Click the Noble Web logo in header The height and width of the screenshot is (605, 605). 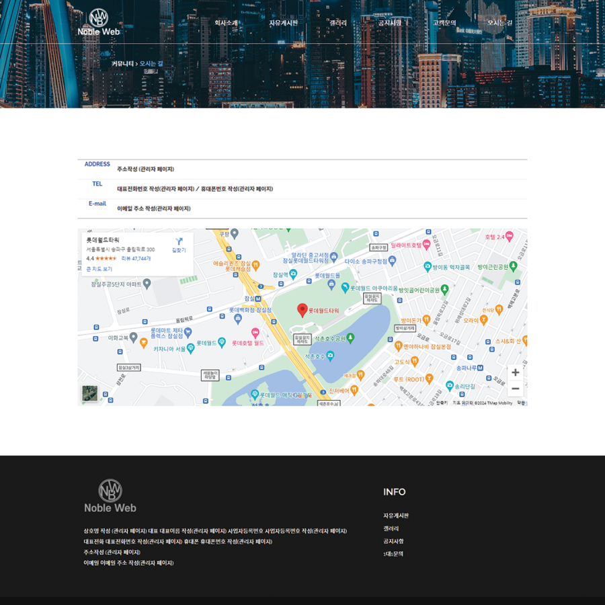click(x=98, y=22)
